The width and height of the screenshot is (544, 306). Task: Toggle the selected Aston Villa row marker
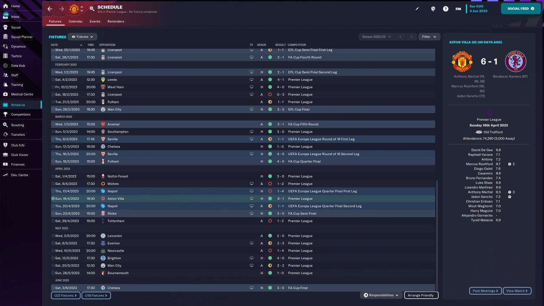tap(53, 198)
